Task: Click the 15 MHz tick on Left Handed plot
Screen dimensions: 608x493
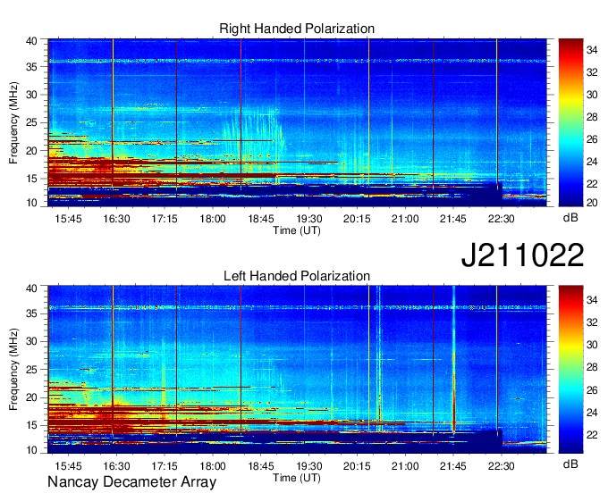Action: (x=32, y=425)
